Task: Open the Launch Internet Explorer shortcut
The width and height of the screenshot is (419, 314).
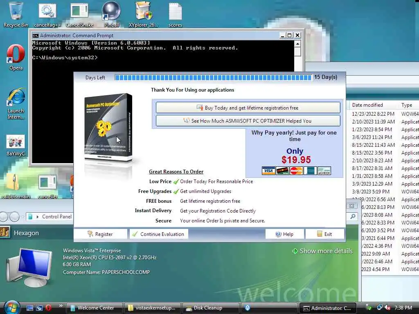Action: click(x=16, y=103)
